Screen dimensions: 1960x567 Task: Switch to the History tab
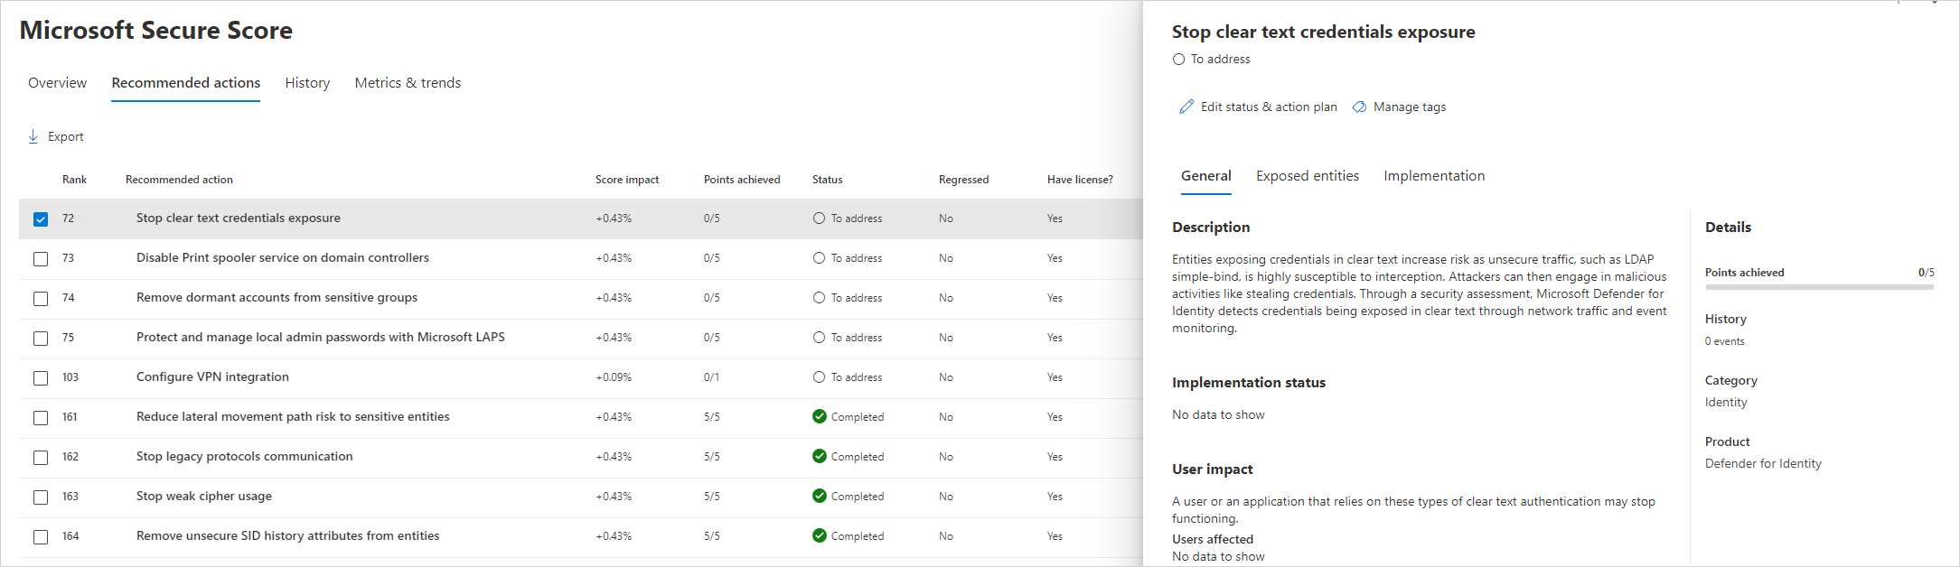tap(307, 83)
